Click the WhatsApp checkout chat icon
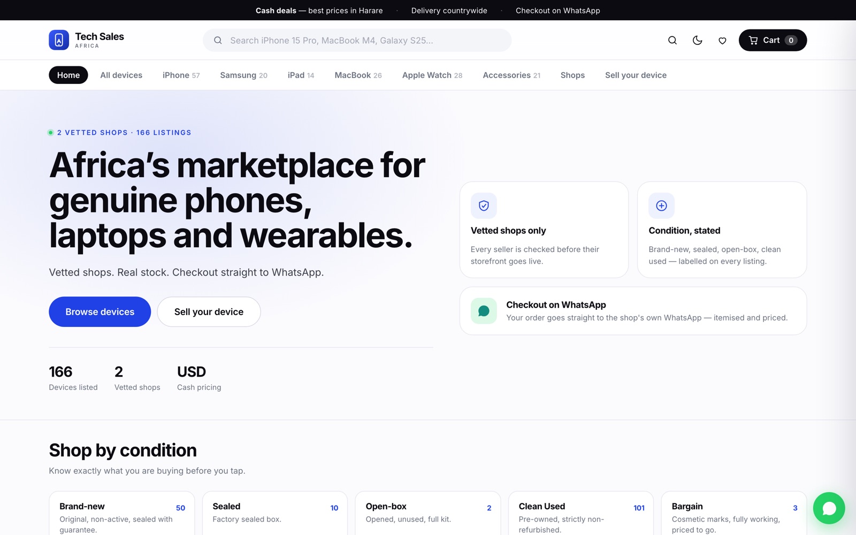Viewport: 856px width, 535px height. (x=484, y=311)
